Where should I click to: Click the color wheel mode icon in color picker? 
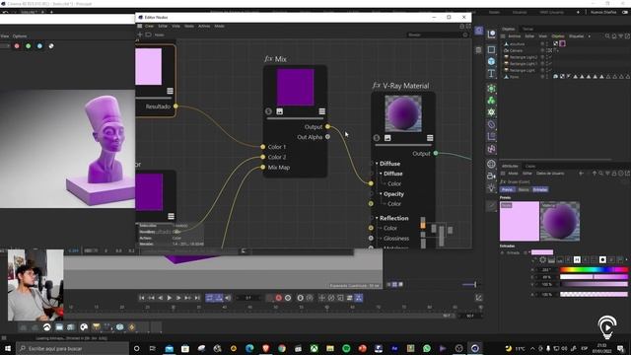543,260
